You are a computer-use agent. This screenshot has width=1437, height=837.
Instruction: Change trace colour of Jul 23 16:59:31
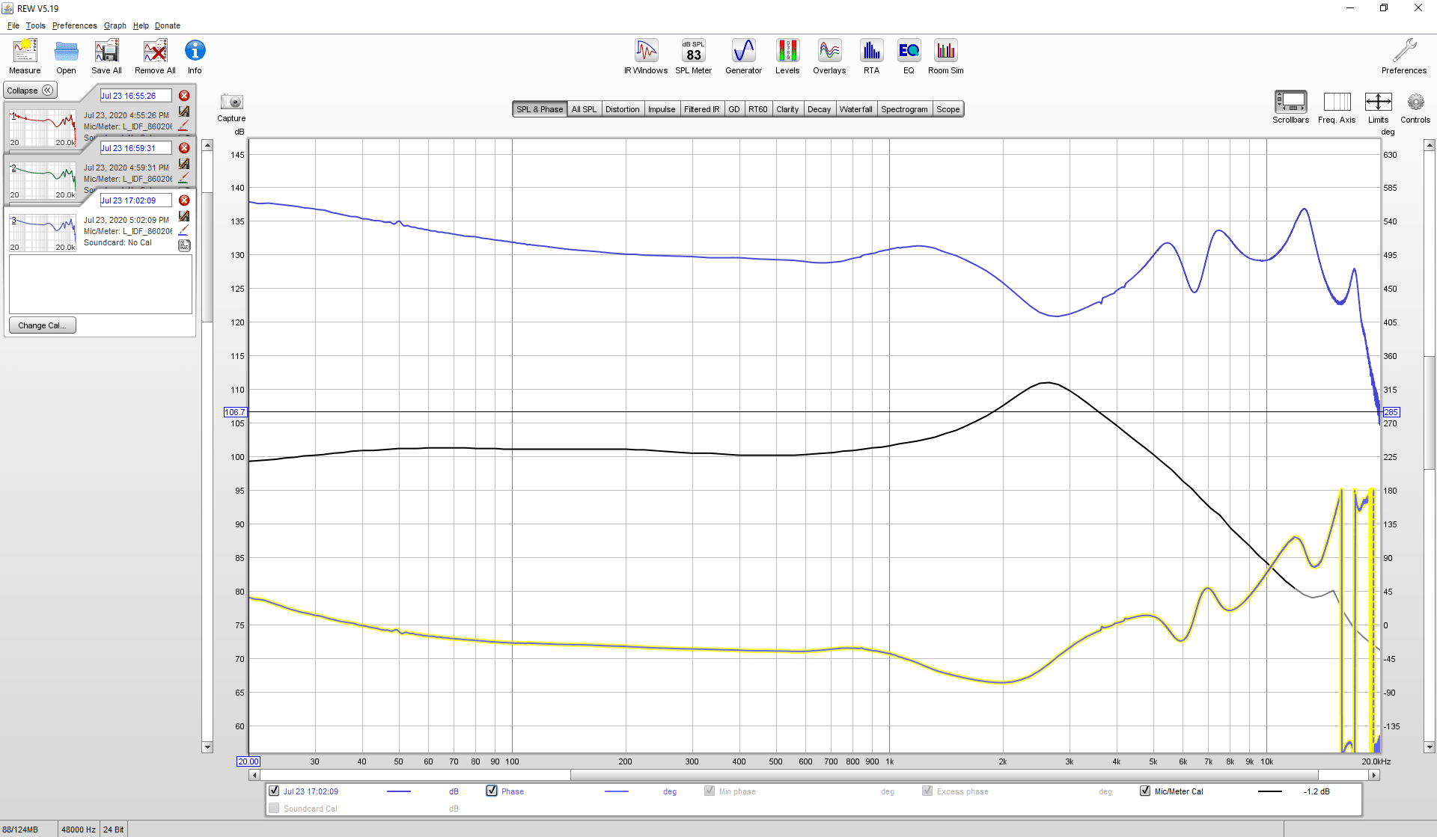click(184, 178)
